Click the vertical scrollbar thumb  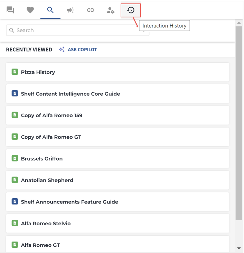click(239, 123)
